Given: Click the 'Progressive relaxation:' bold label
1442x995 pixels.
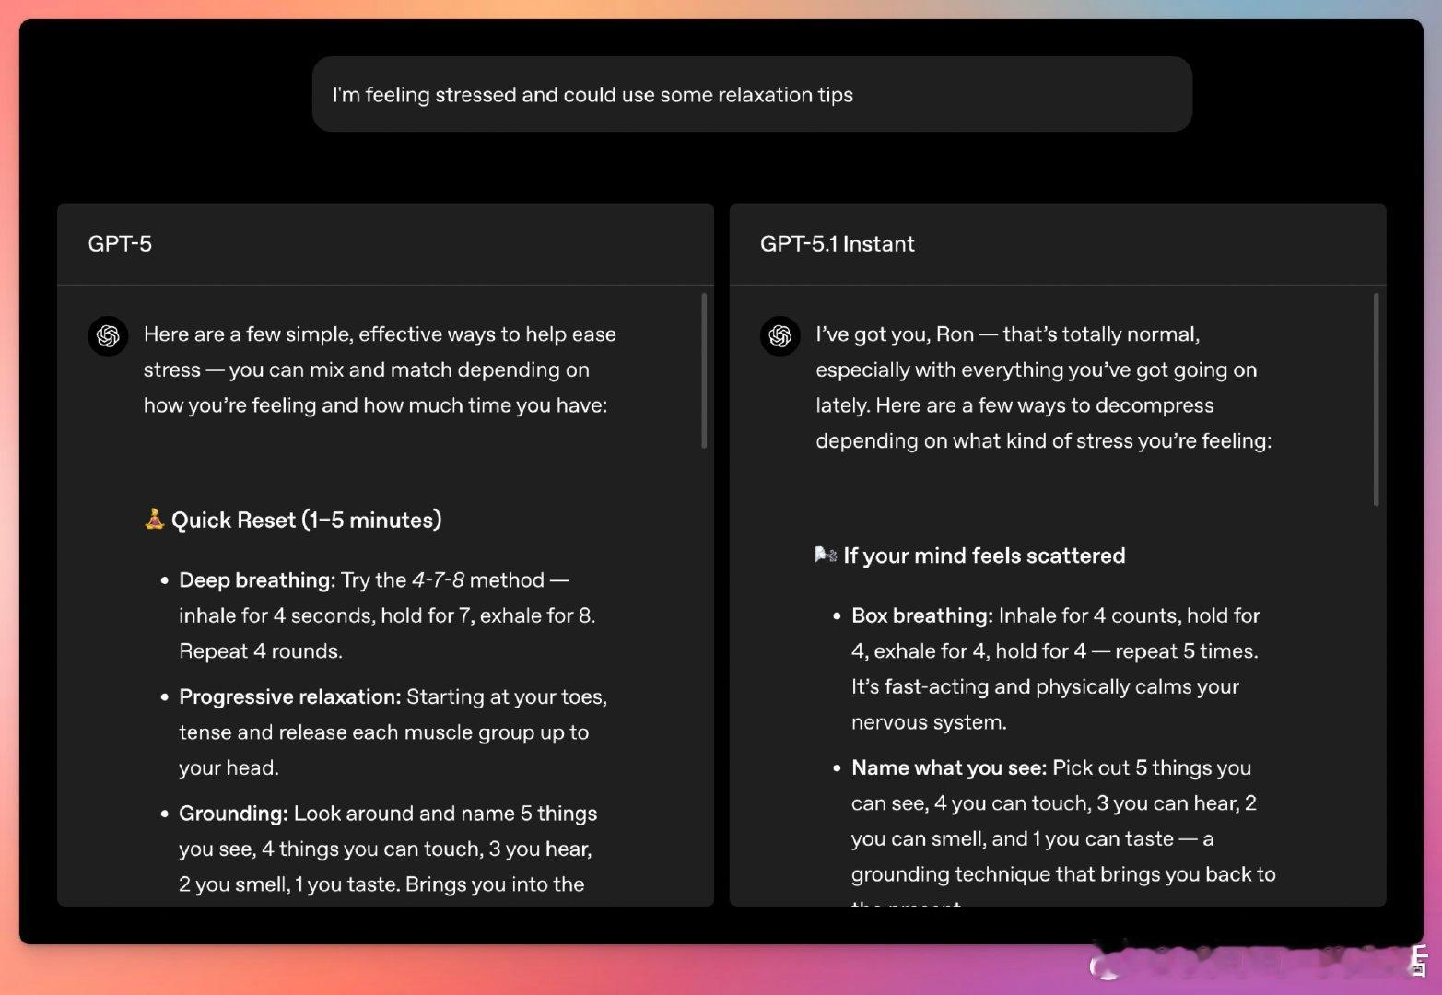Looking at the screenshot, I should [x=290, y=696].
